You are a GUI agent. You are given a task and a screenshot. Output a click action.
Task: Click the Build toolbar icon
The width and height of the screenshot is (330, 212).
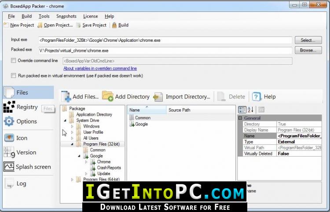point(114,25)
